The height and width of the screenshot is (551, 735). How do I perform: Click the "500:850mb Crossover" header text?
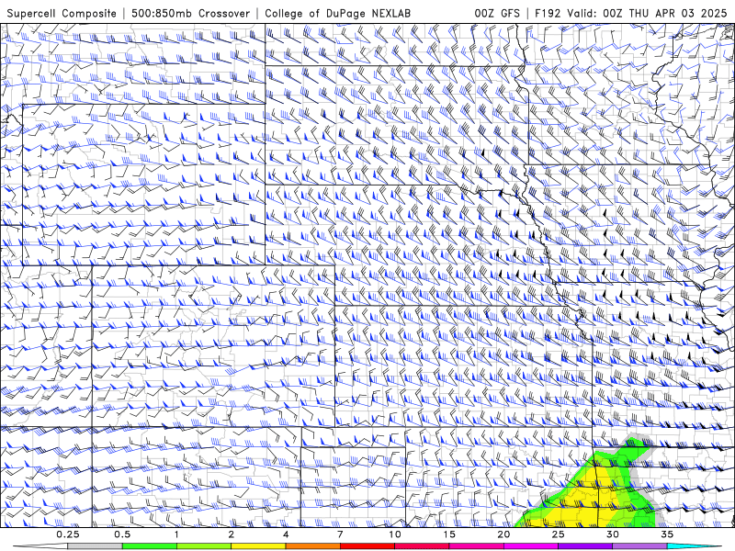191,13
